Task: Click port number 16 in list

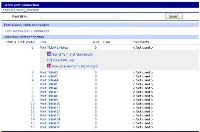Action: [x=33, y=127]
